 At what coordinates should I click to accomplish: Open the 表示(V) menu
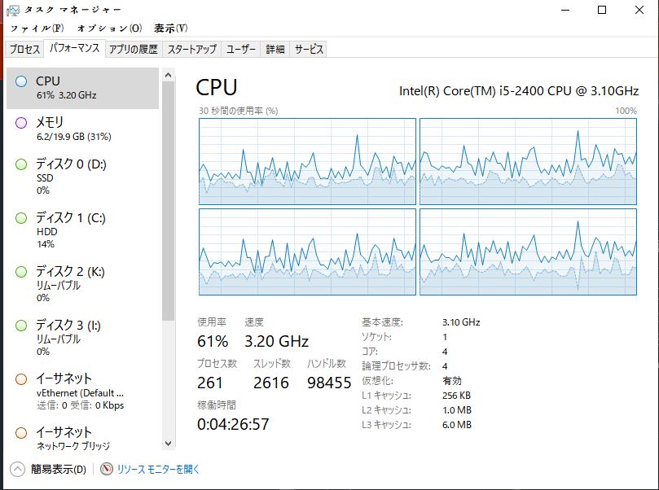pyautogui.click(x=170, y=28)
